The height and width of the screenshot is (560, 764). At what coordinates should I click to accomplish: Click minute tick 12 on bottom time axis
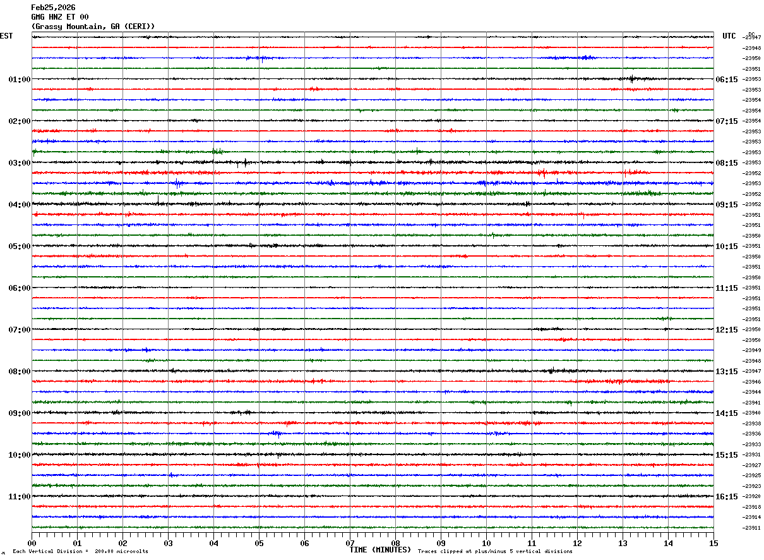(577, 543)
